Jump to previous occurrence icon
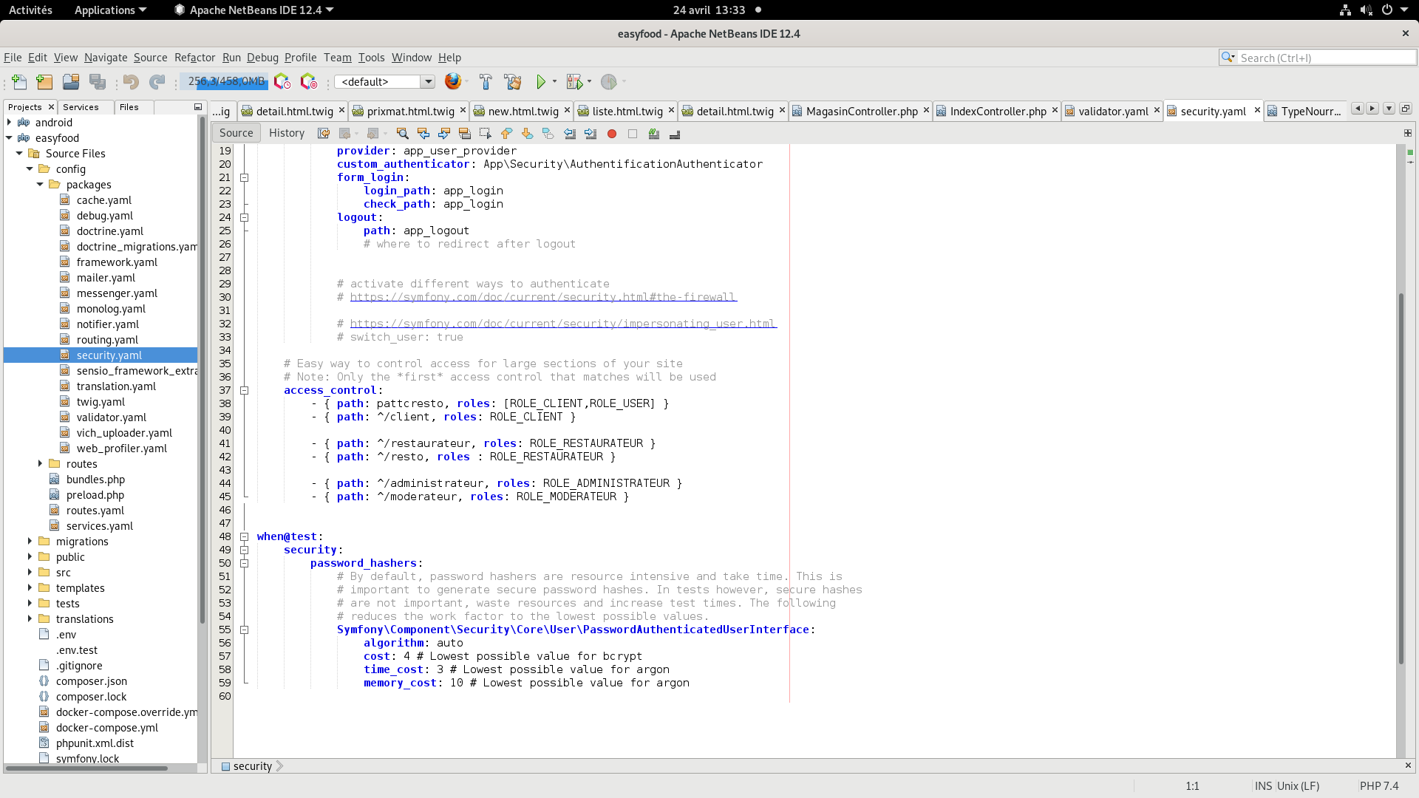This screenshot has height=798, width=1419. pyautogui.click(x=423, y=134)
